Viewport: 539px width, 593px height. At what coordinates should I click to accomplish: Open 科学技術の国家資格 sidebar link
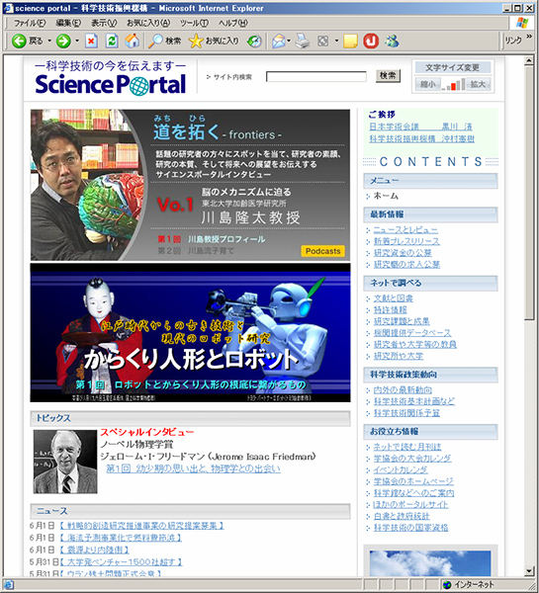click(411, 528)
